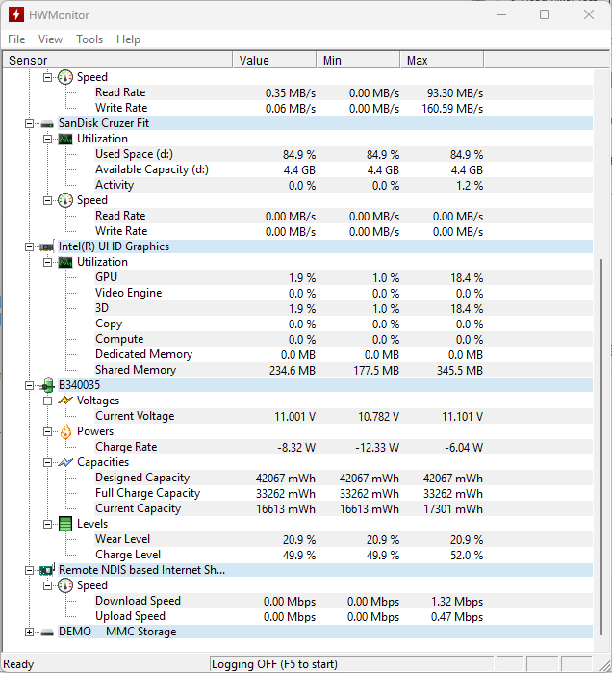Click the SanDisk Cruzer Fit drive icon

point(47,123)
